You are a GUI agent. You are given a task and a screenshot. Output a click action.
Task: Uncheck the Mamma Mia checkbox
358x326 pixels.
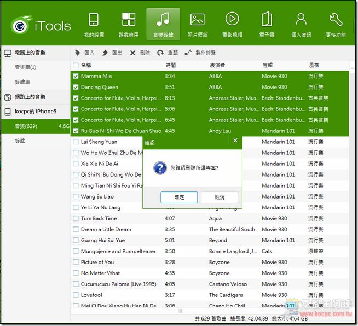coord(76,76)
